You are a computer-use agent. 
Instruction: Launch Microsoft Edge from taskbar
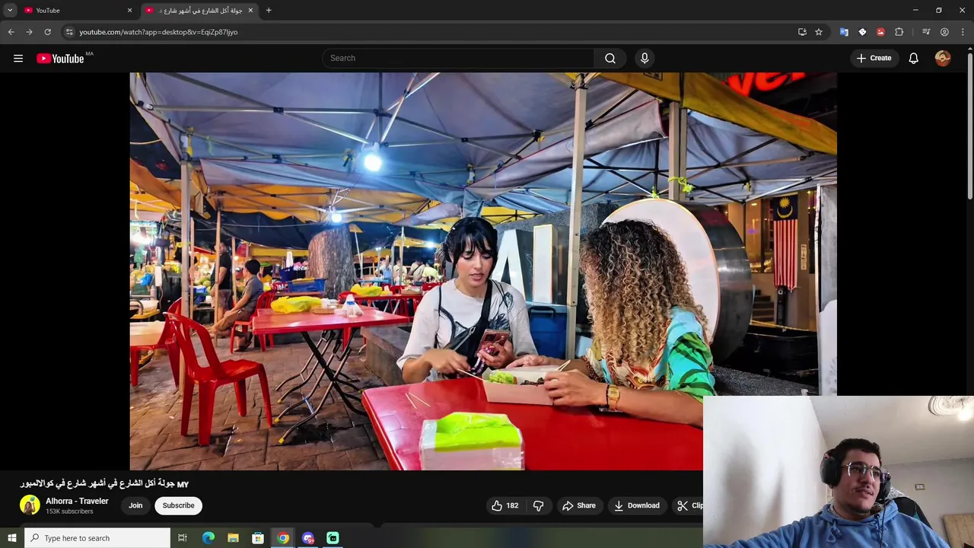coord(208,538)
